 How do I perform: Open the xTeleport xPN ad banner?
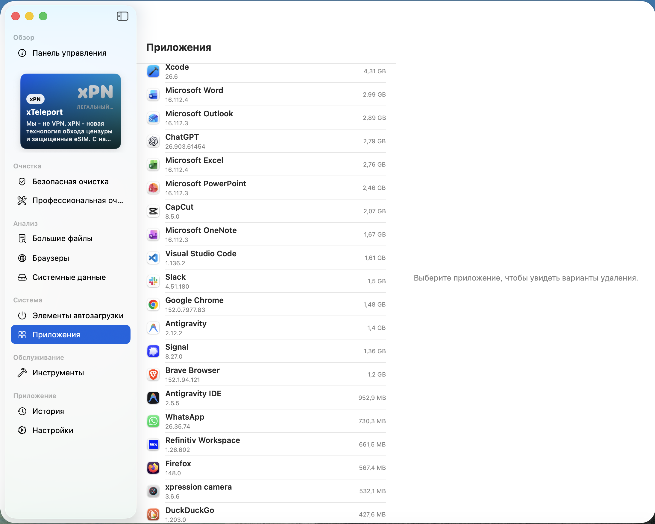[70, 112]
